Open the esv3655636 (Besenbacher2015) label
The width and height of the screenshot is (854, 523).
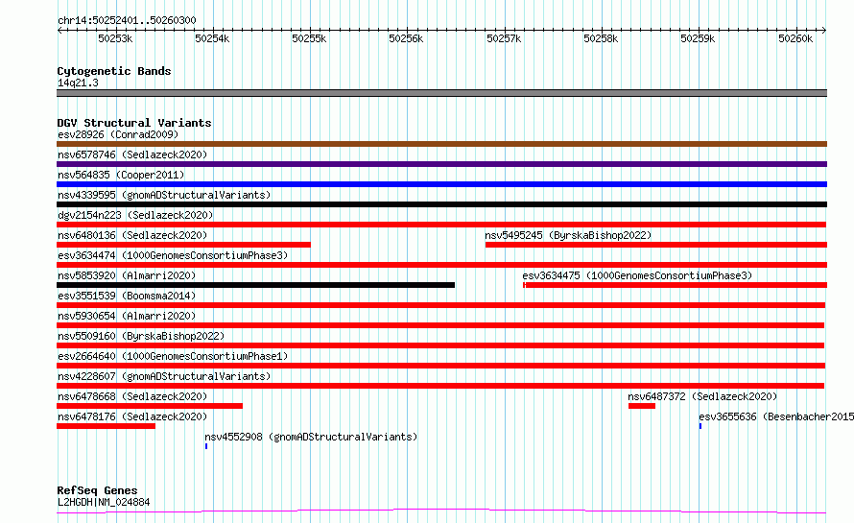776,416
